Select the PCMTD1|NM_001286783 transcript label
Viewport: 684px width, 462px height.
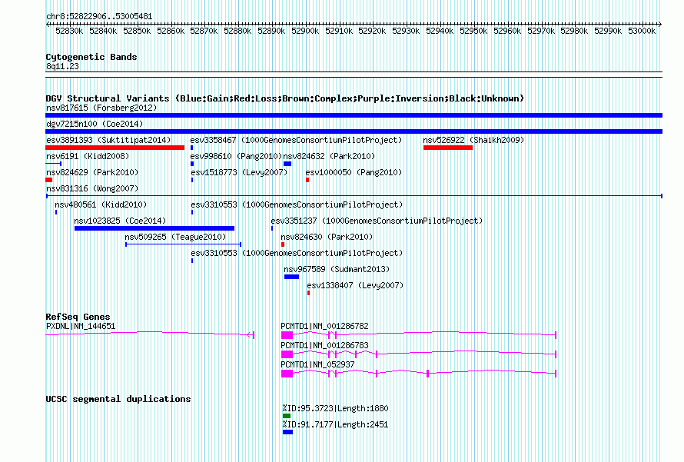[x=324, y=345]
